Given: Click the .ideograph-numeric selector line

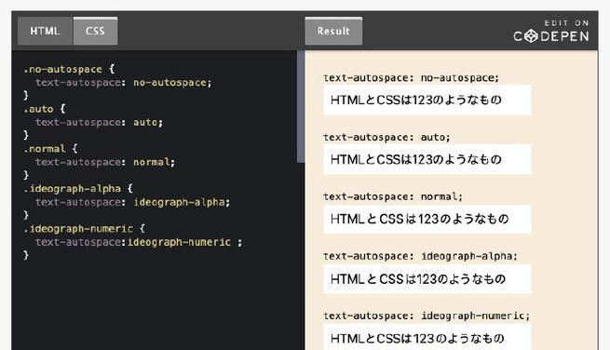Looking at the screenshot, I should point(85,229).
